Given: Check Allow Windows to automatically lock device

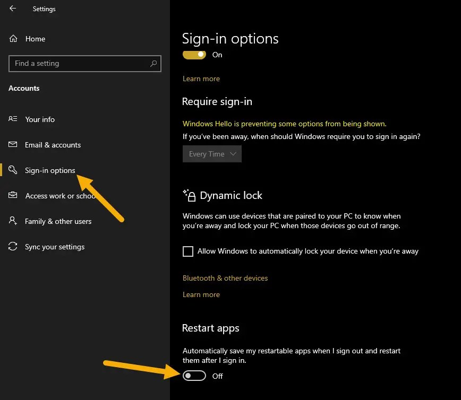Looking at the screenshot, I should tap(188, 251).
